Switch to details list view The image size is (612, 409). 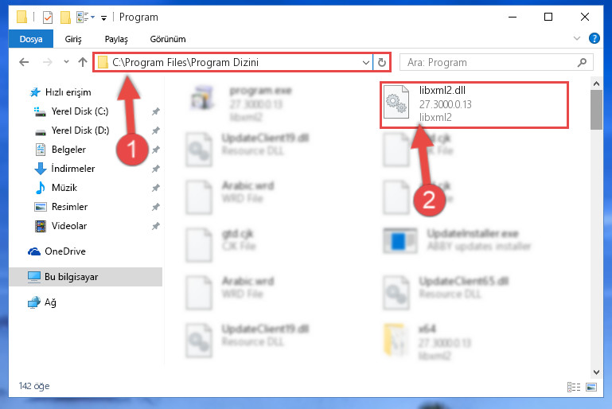[x=573, y=387]
